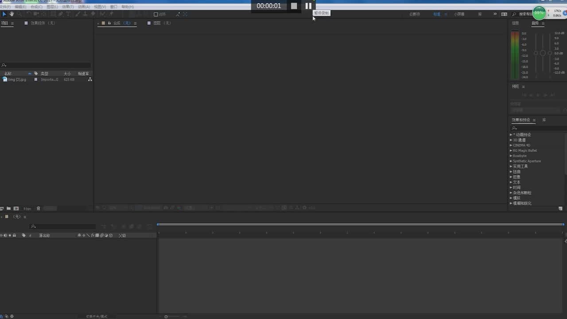The image size is (567, 319).
Task: Click the Project panel search field
Action: pos(46,65)
